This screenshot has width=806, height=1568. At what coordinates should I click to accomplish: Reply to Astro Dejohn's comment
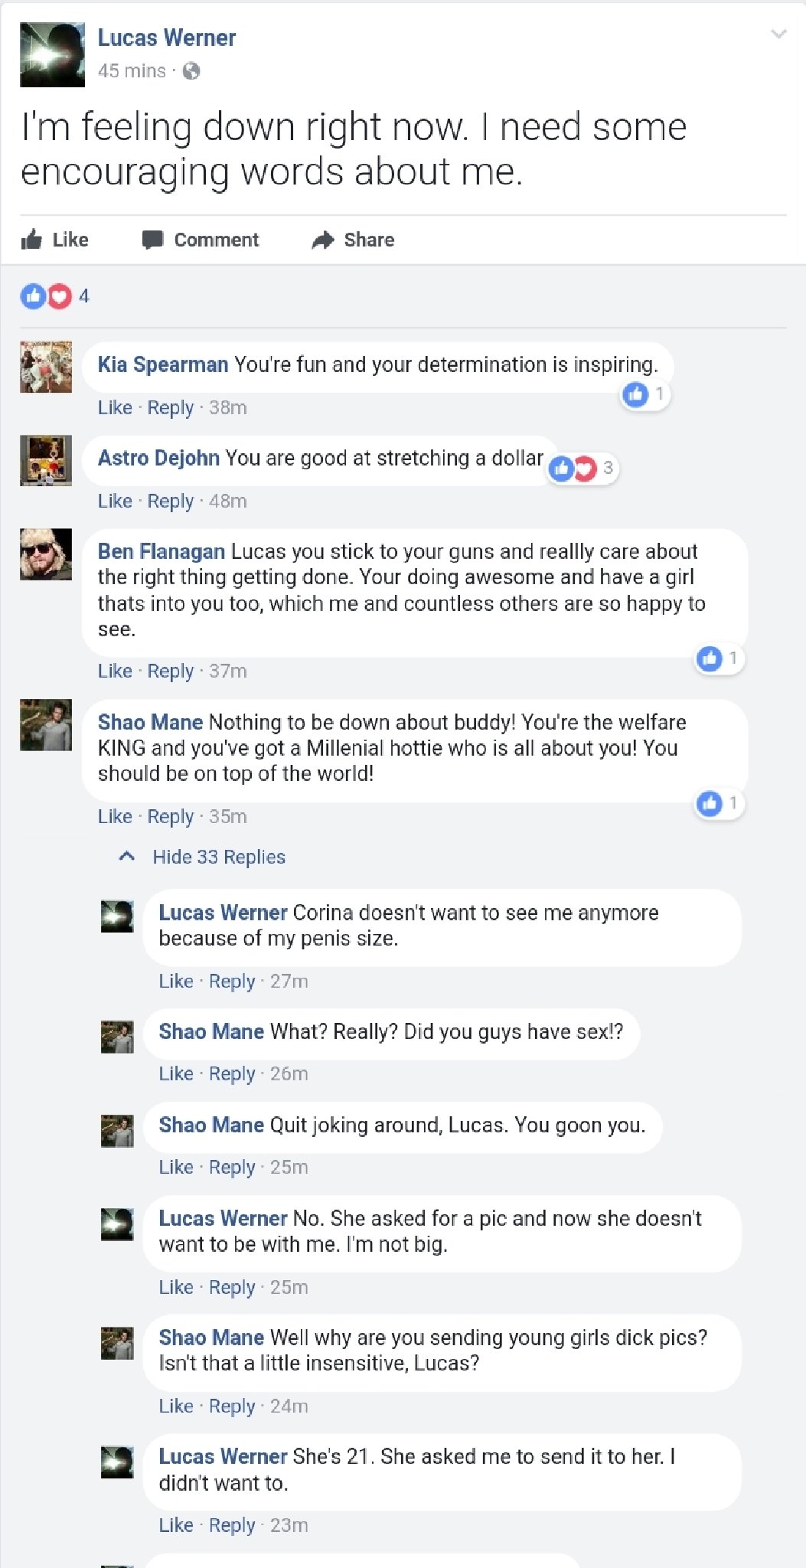coord(171,501)
